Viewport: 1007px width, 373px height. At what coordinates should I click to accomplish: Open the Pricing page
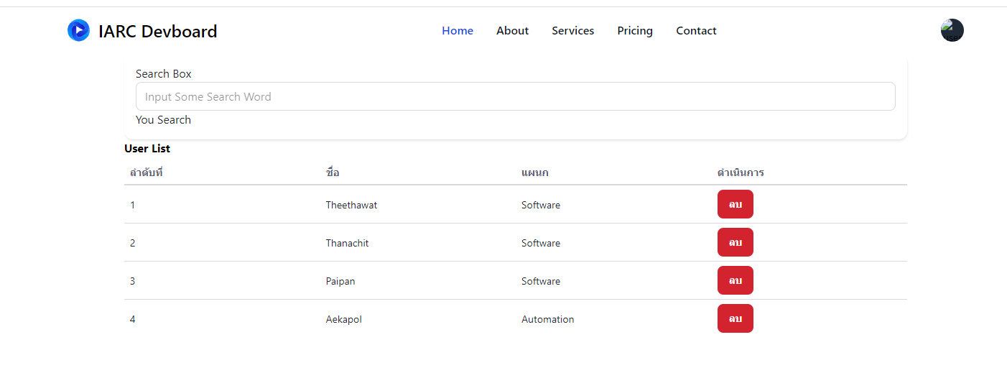click(635, 31)
